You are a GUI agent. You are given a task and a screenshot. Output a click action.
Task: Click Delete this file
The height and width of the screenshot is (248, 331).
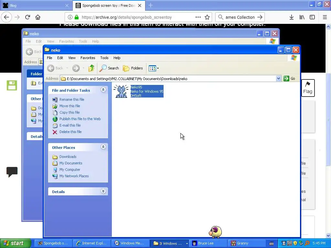(x=70, y=132)
